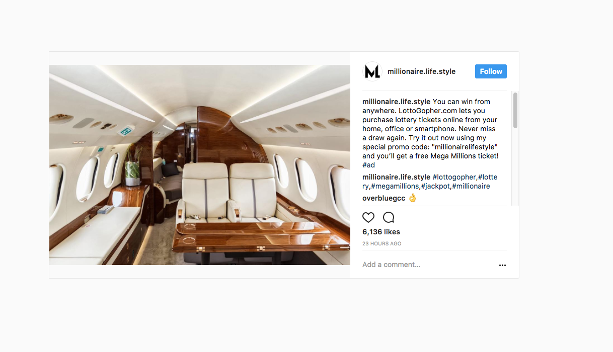The width and height of the screenshot is (613, 352).
Task: Open the #lottogopher hashtag
Action: (x=454, y=177)
